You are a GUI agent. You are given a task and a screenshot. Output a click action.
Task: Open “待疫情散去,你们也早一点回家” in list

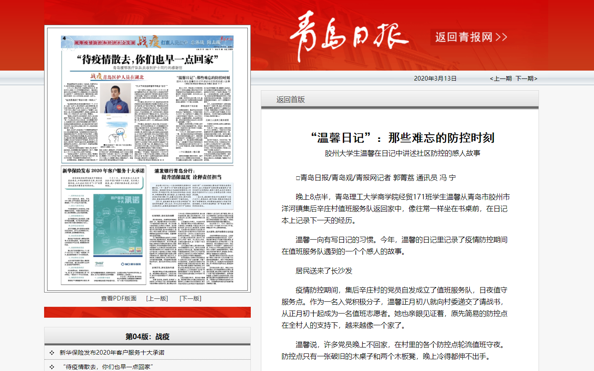[x=108, y=367]
